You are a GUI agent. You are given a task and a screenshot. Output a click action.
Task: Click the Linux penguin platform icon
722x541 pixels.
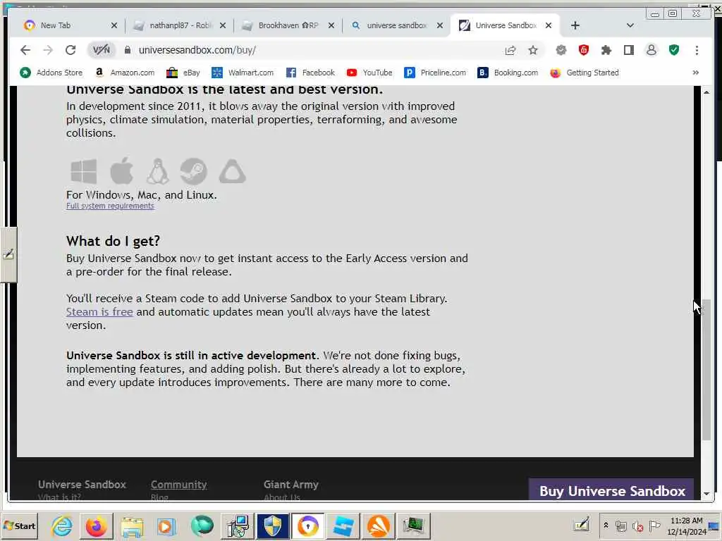coord(157,171)
